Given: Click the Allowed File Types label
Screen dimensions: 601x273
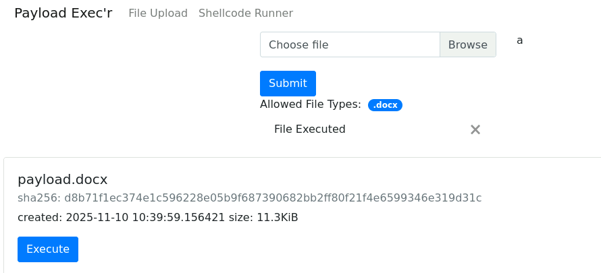Looking at the screenshot, I should 311,104.
